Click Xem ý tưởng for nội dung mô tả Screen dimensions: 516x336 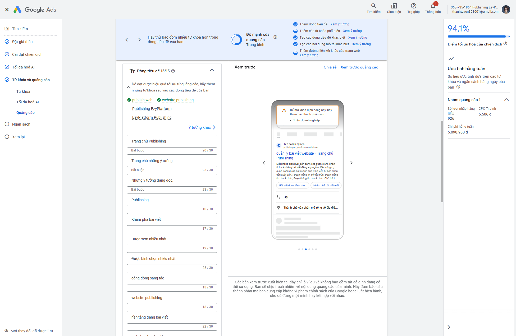click(361, 44)
